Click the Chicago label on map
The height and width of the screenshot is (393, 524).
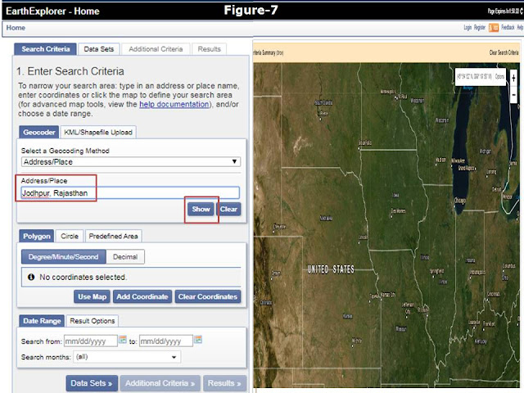(460, 201)
